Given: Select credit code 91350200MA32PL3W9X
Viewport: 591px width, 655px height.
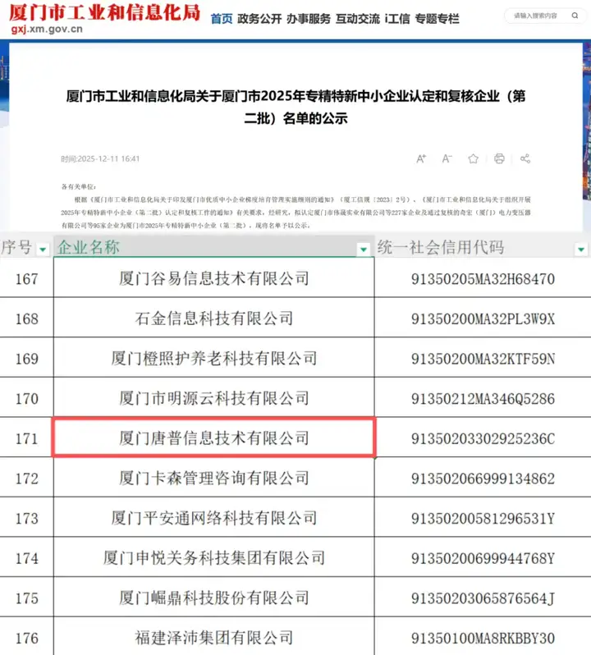Looking at the screenshot, I should (483, 318).
